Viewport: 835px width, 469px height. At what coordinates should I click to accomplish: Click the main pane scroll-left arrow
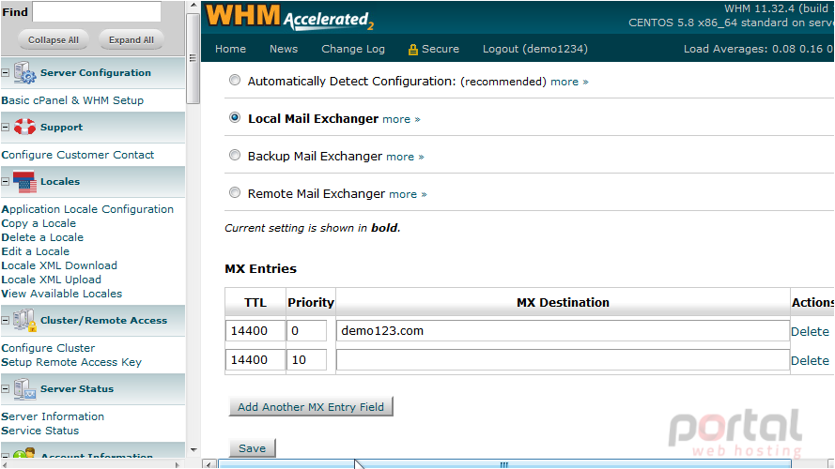coord(209,464)
